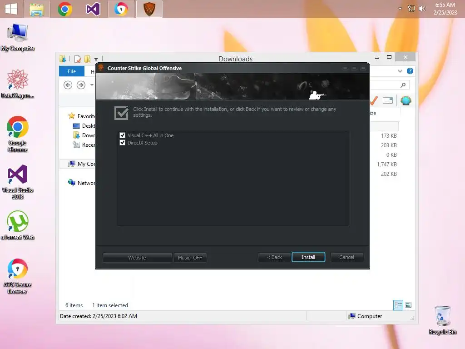This screenshot has height=349, width=465.
Task: Select Visual Studio 2013 desktop shortcut
Action: [x=18, y=182]
